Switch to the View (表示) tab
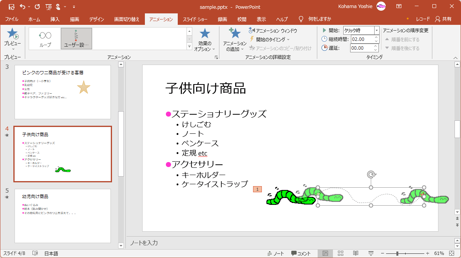 pos(261,19)
